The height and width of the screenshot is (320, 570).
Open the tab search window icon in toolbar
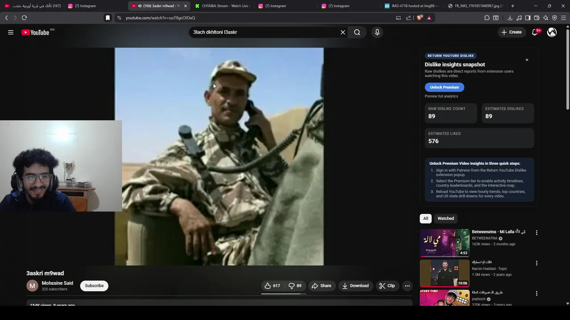496,18
